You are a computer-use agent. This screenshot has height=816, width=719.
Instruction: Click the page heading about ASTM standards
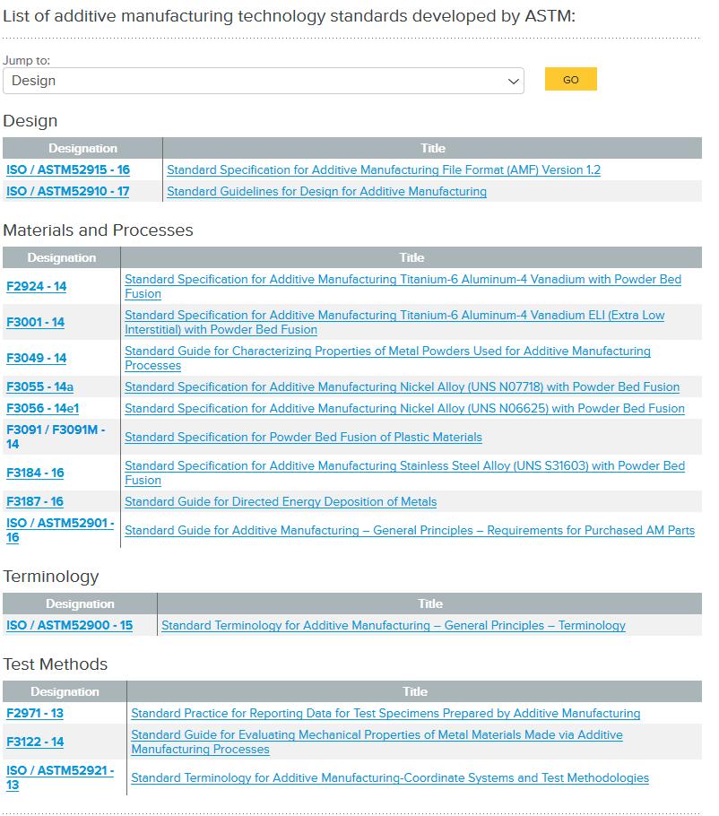click(289, 16)
